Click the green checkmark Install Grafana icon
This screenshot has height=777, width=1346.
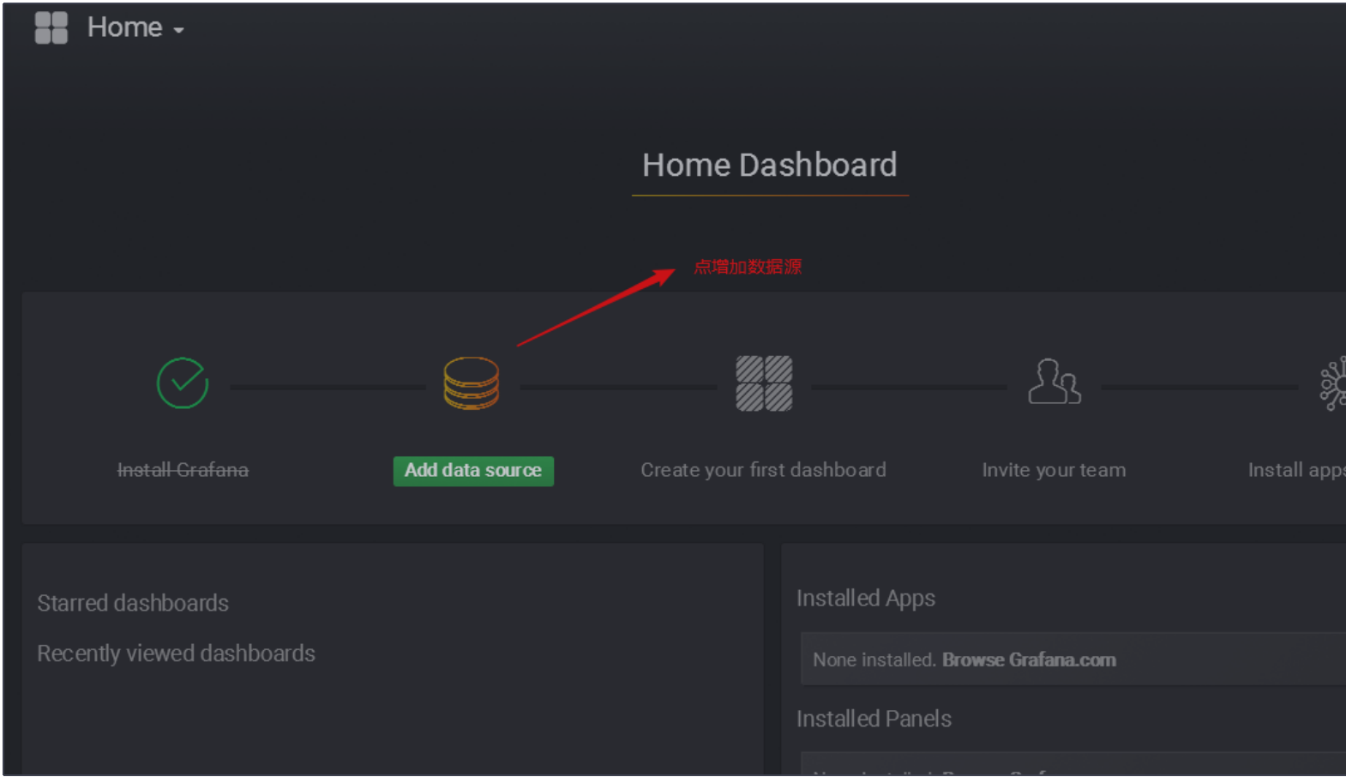(x=183, y=383)
